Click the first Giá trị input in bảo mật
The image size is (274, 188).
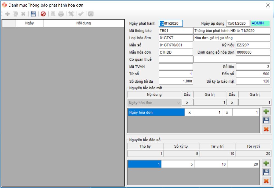pyautogui.click(x=210, y=103)
